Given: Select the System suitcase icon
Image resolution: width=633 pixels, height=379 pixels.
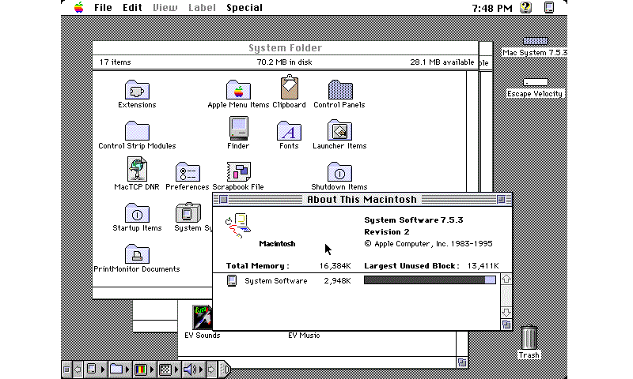Looking at the screenshot, I should [x=188, y=212].
